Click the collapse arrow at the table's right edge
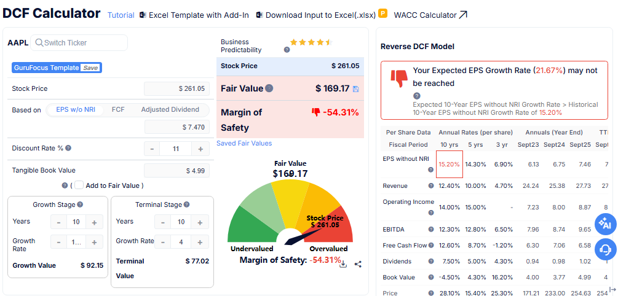Image resolution: width=618 pixels, height=296 pixels. pos(612,289)
